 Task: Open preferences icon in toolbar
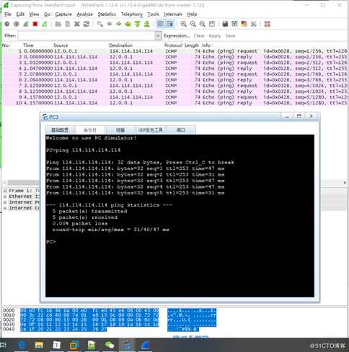pyautogui.click(x=254, y=24)
